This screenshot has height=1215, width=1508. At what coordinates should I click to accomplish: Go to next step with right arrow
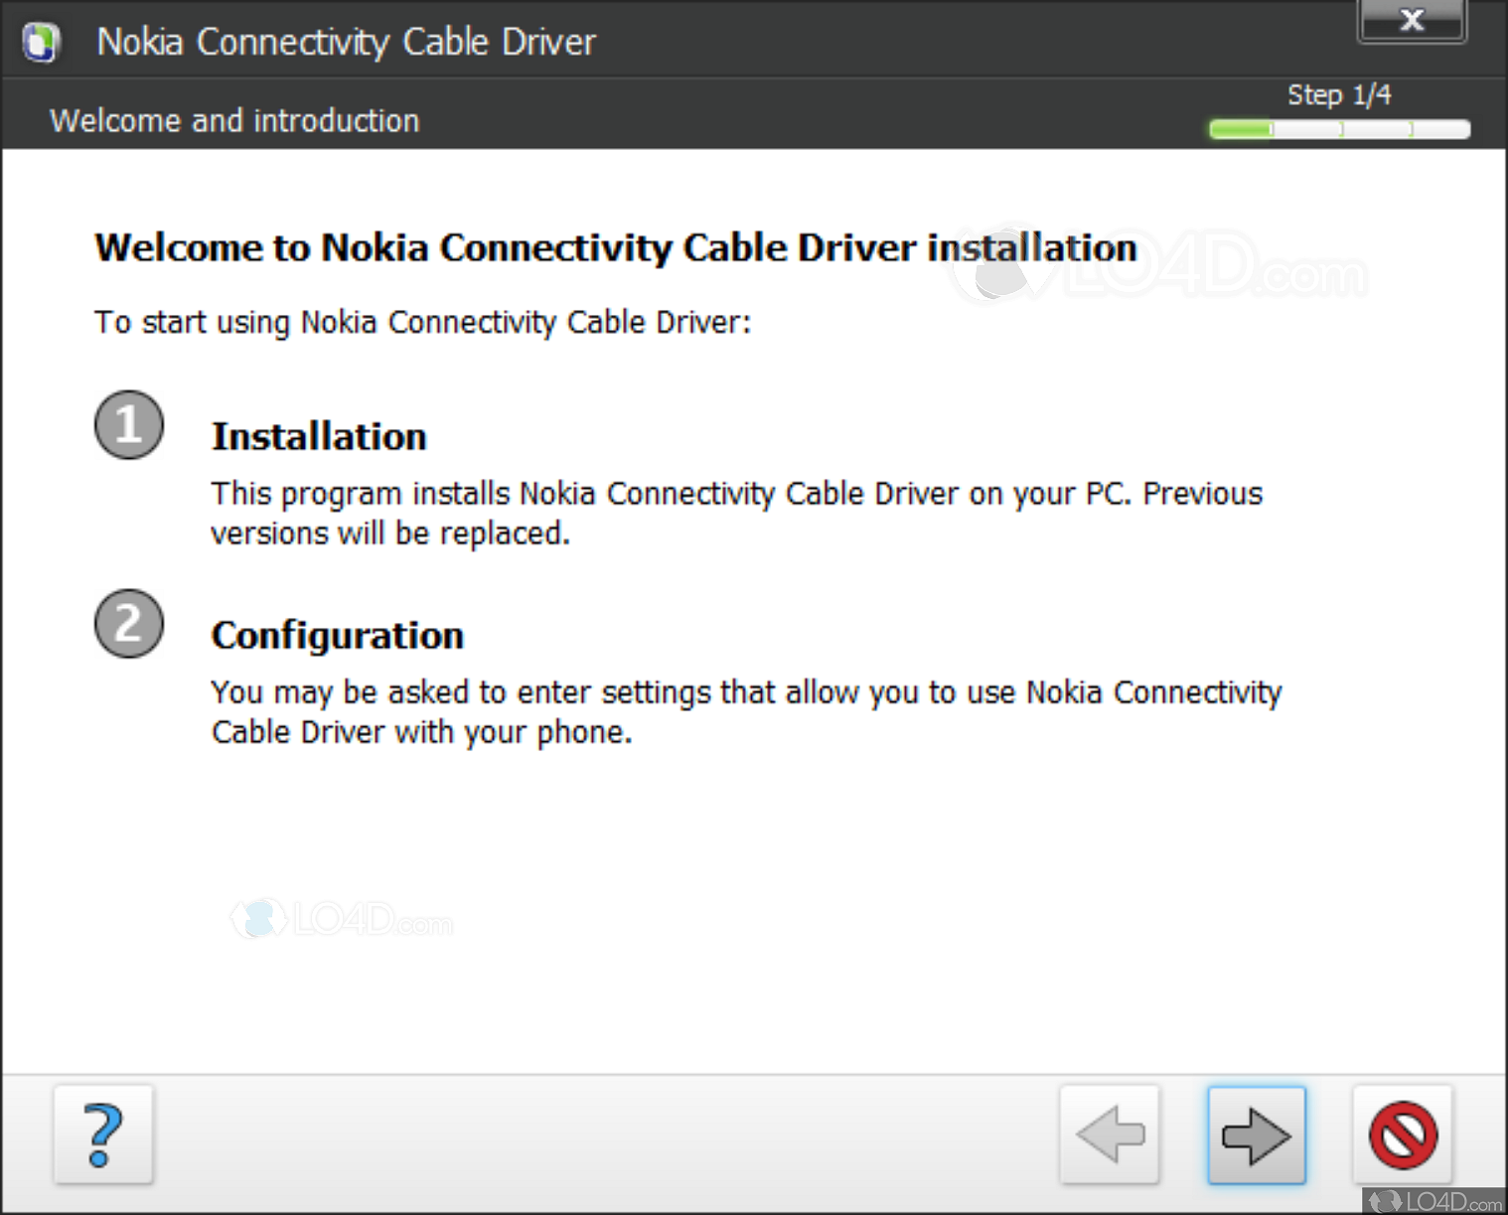tap(1256, 1135)
